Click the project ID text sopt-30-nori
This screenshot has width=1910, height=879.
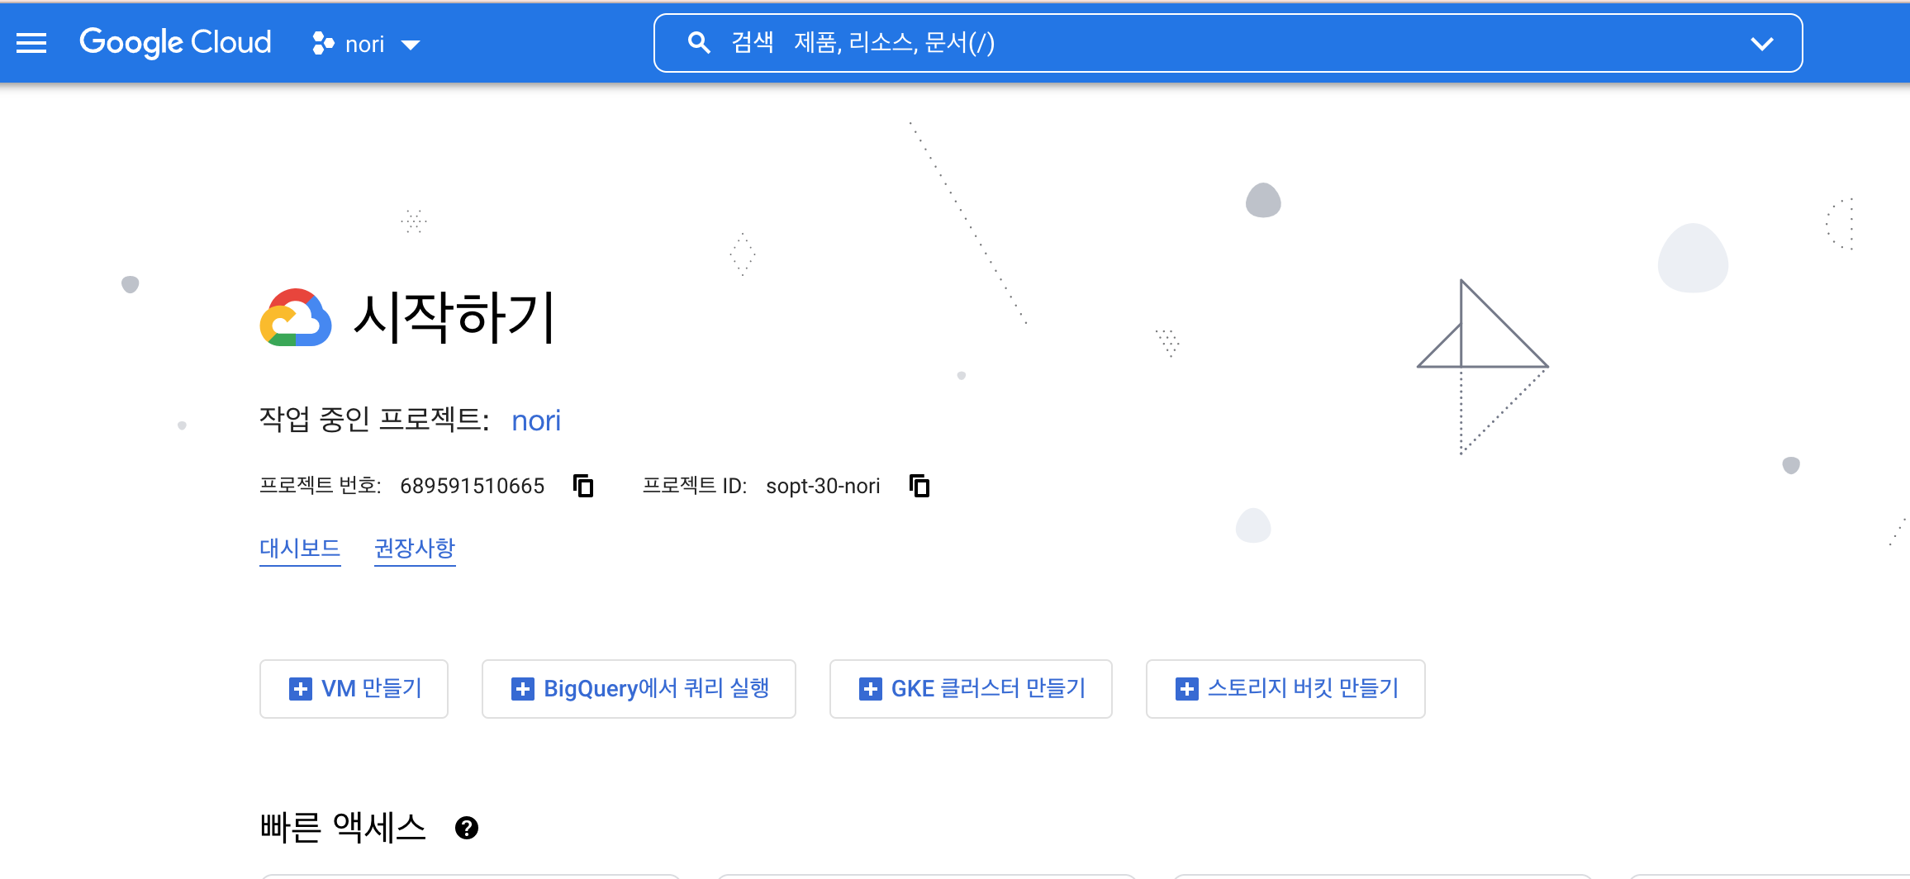823,486
